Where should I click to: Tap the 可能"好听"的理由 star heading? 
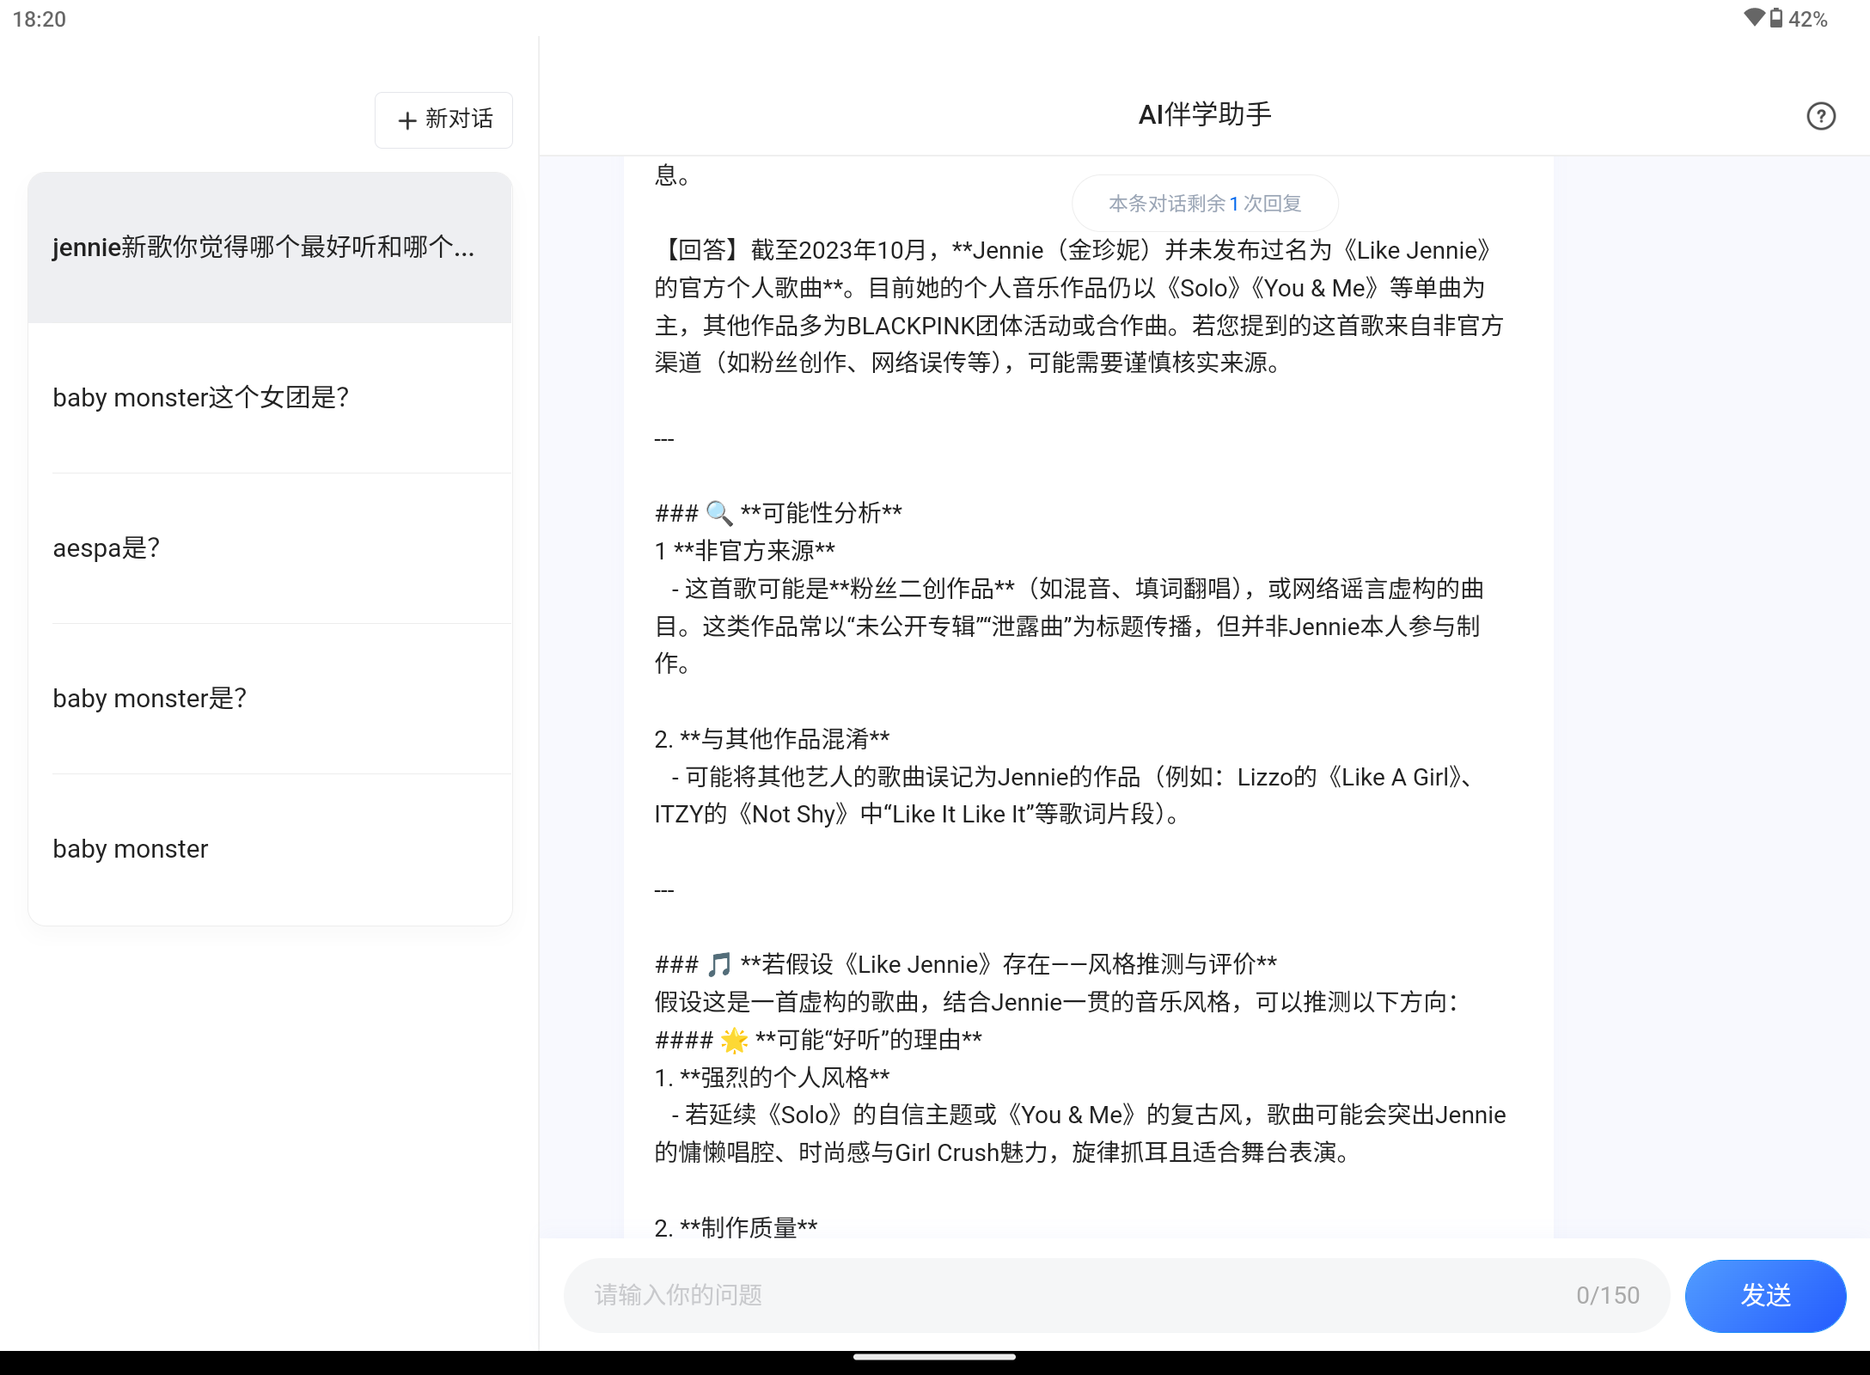point(818,1040)
